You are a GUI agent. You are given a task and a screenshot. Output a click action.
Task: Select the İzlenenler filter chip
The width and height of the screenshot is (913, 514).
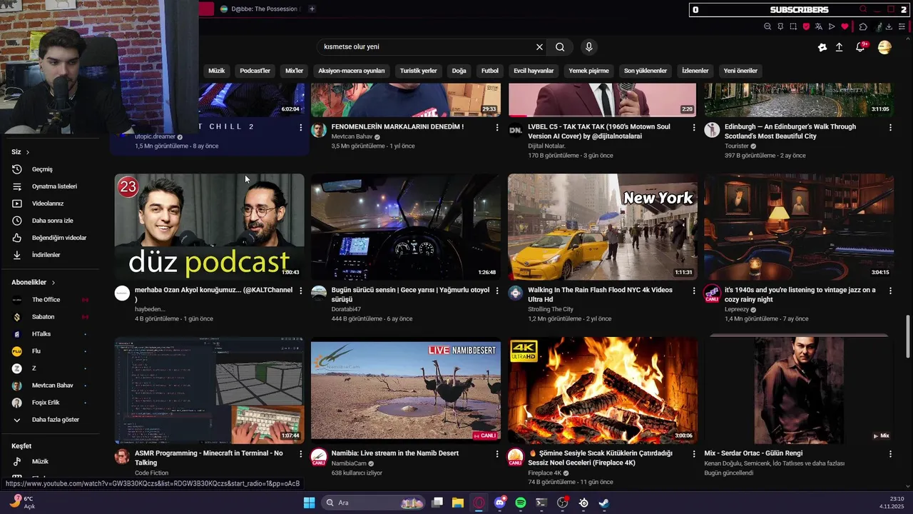pyautogui.click(x=695, y=71)
